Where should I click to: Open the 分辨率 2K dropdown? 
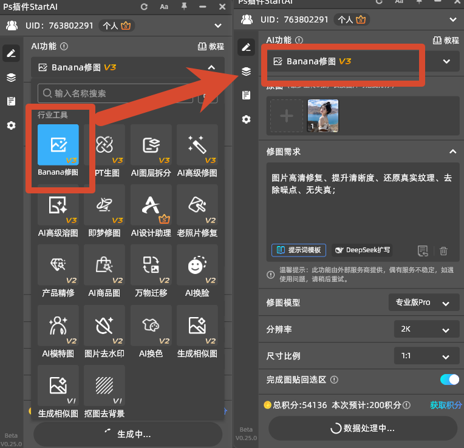tap(426, 329)
